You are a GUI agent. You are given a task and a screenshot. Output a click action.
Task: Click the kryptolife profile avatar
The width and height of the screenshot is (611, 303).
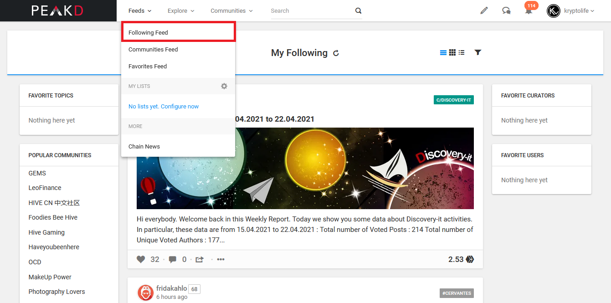coord(554,11)
